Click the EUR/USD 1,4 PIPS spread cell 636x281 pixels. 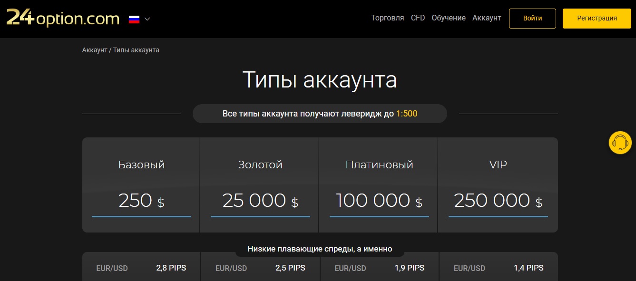(498, 268)
